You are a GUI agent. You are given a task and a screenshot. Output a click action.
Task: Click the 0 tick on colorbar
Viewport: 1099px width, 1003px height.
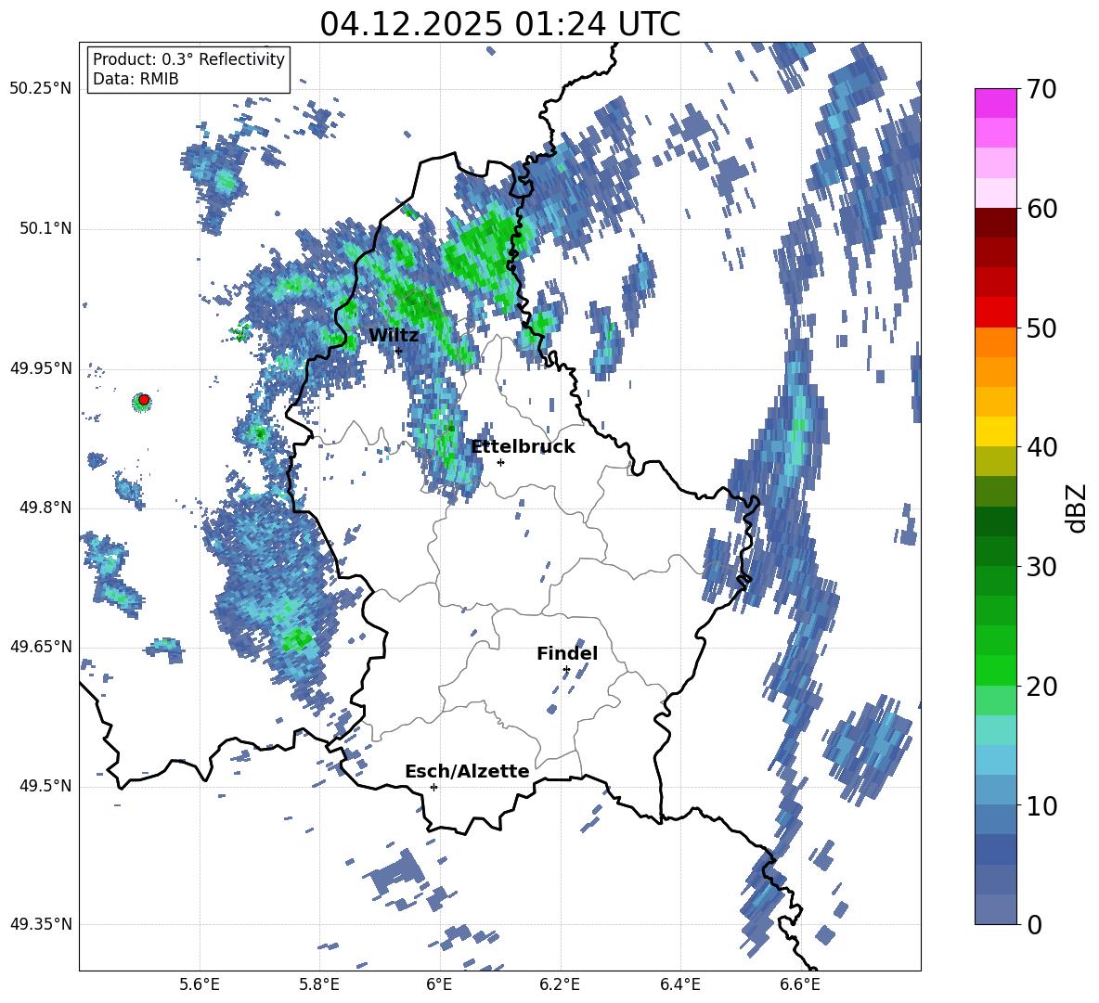1034,924
